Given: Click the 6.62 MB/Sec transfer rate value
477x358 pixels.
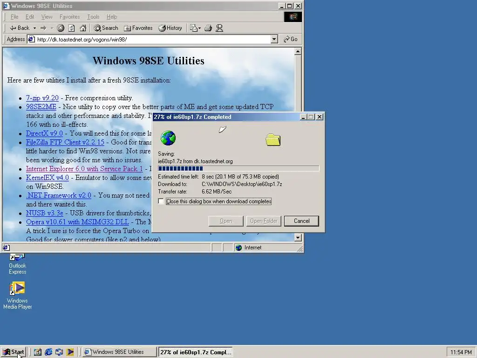Looking at the screenshot, I should (217, 192).
